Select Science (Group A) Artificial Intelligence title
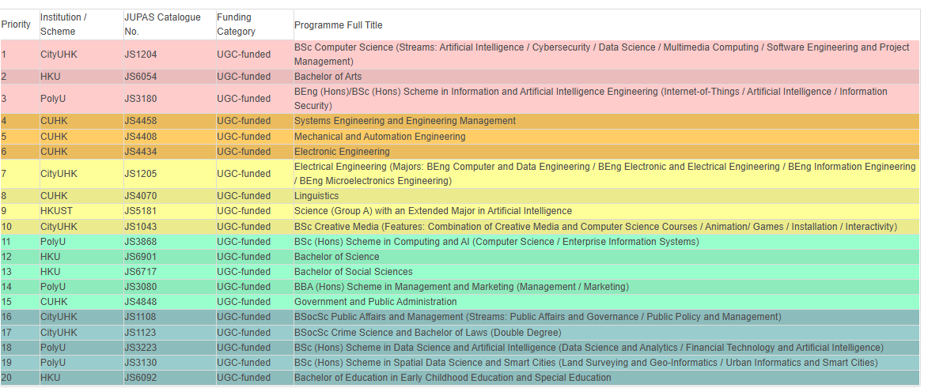 coord(434,211)
